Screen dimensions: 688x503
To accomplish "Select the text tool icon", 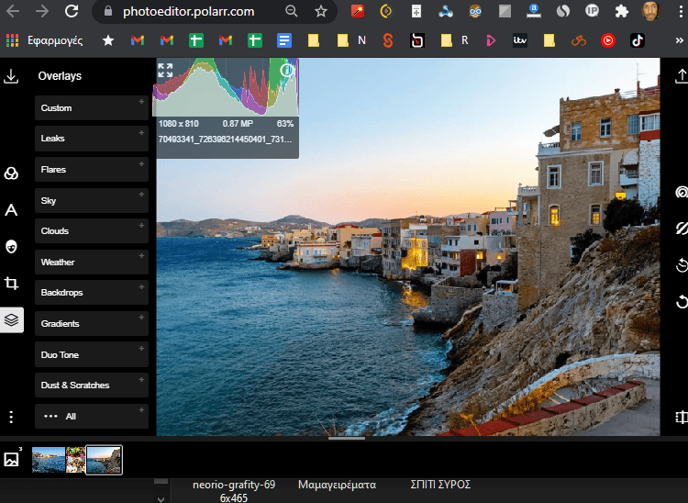I will click(x=12, y=210).
